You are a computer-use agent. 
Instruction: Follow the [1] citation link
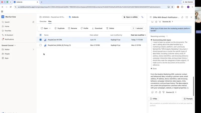coord(187,88)
